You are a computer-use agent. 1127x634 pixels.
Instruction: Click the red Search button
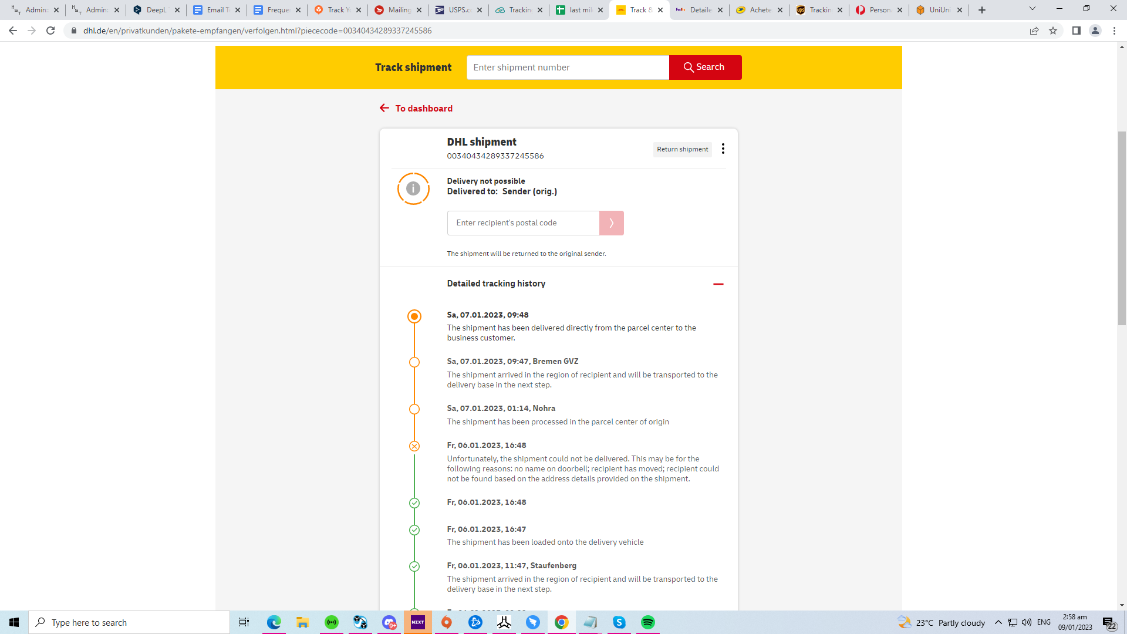pyautogui.click(x=705, y=68)
